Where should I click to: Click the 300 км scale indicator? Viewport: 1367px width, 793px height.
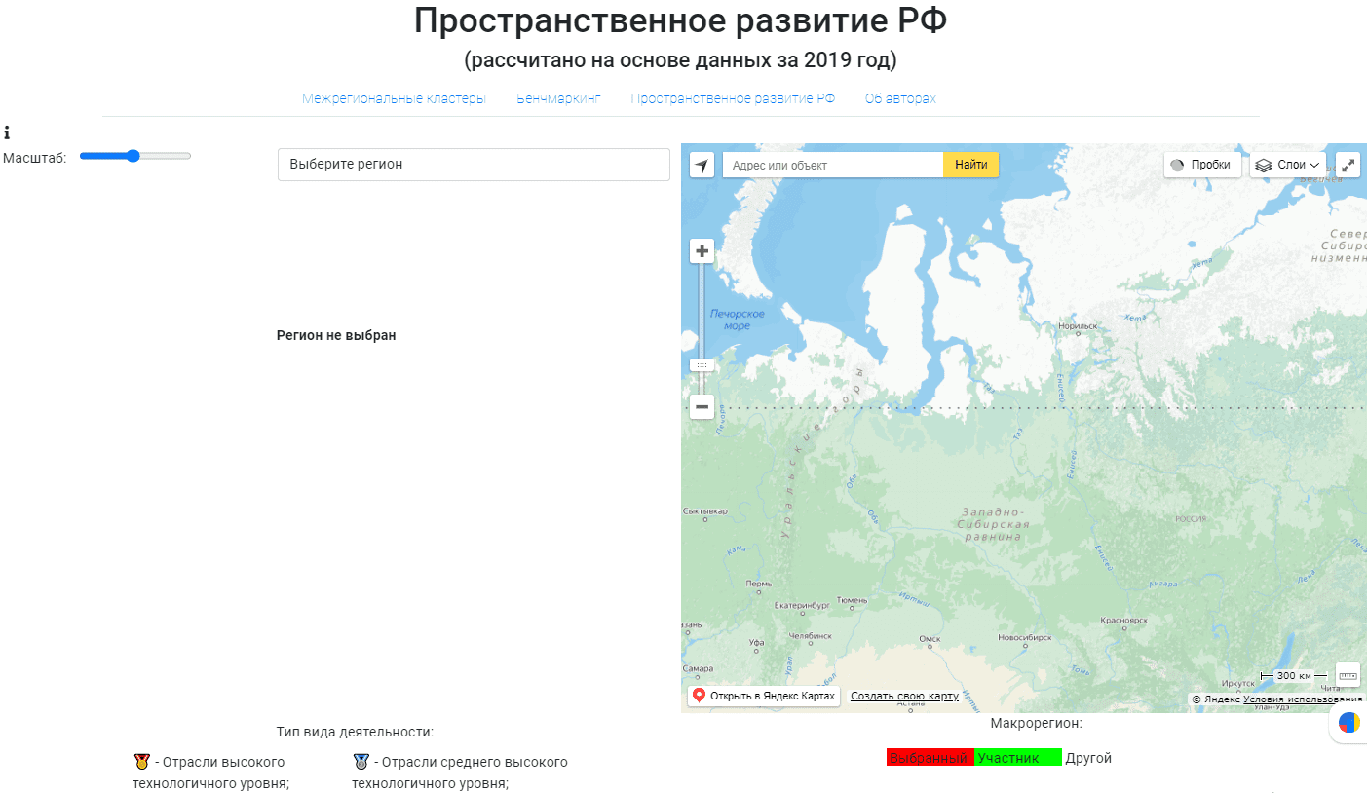[1294, 675]
